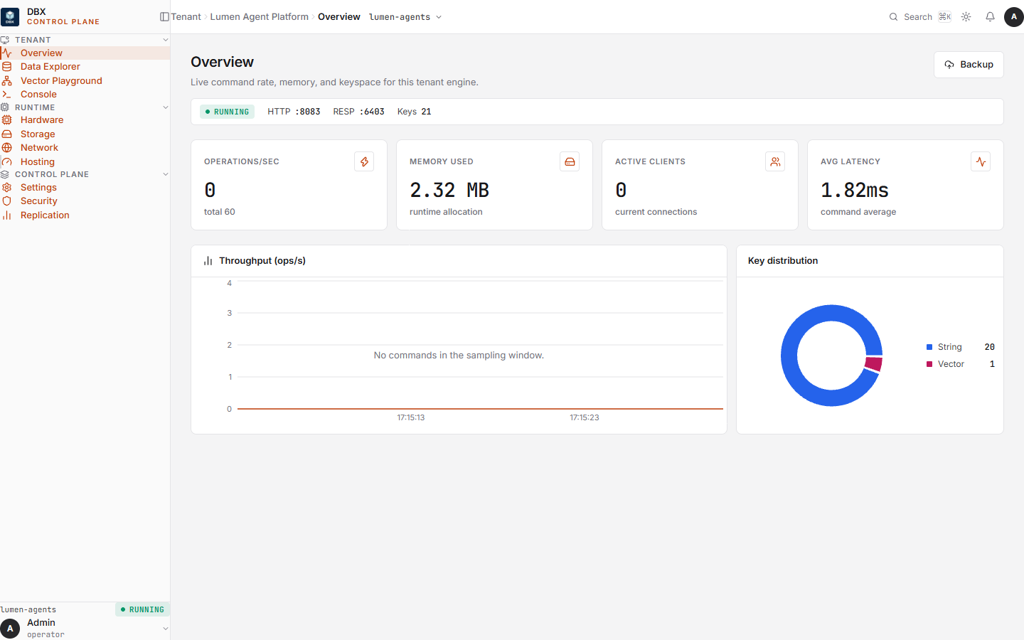Viewport: 1024px width, 640px height.
Task: Go to Data Explorer
Action: click(x=85, y=67)
